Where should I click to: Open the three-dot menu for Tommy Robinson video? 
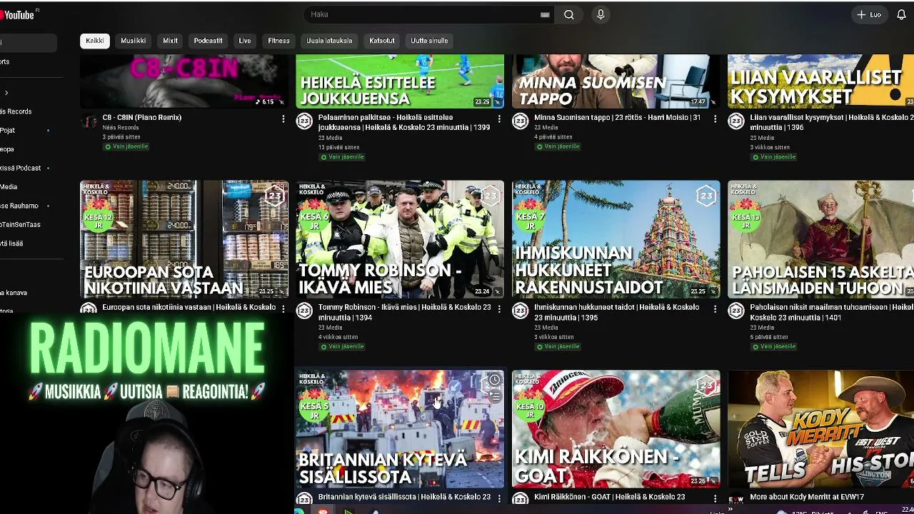point(499,308)
